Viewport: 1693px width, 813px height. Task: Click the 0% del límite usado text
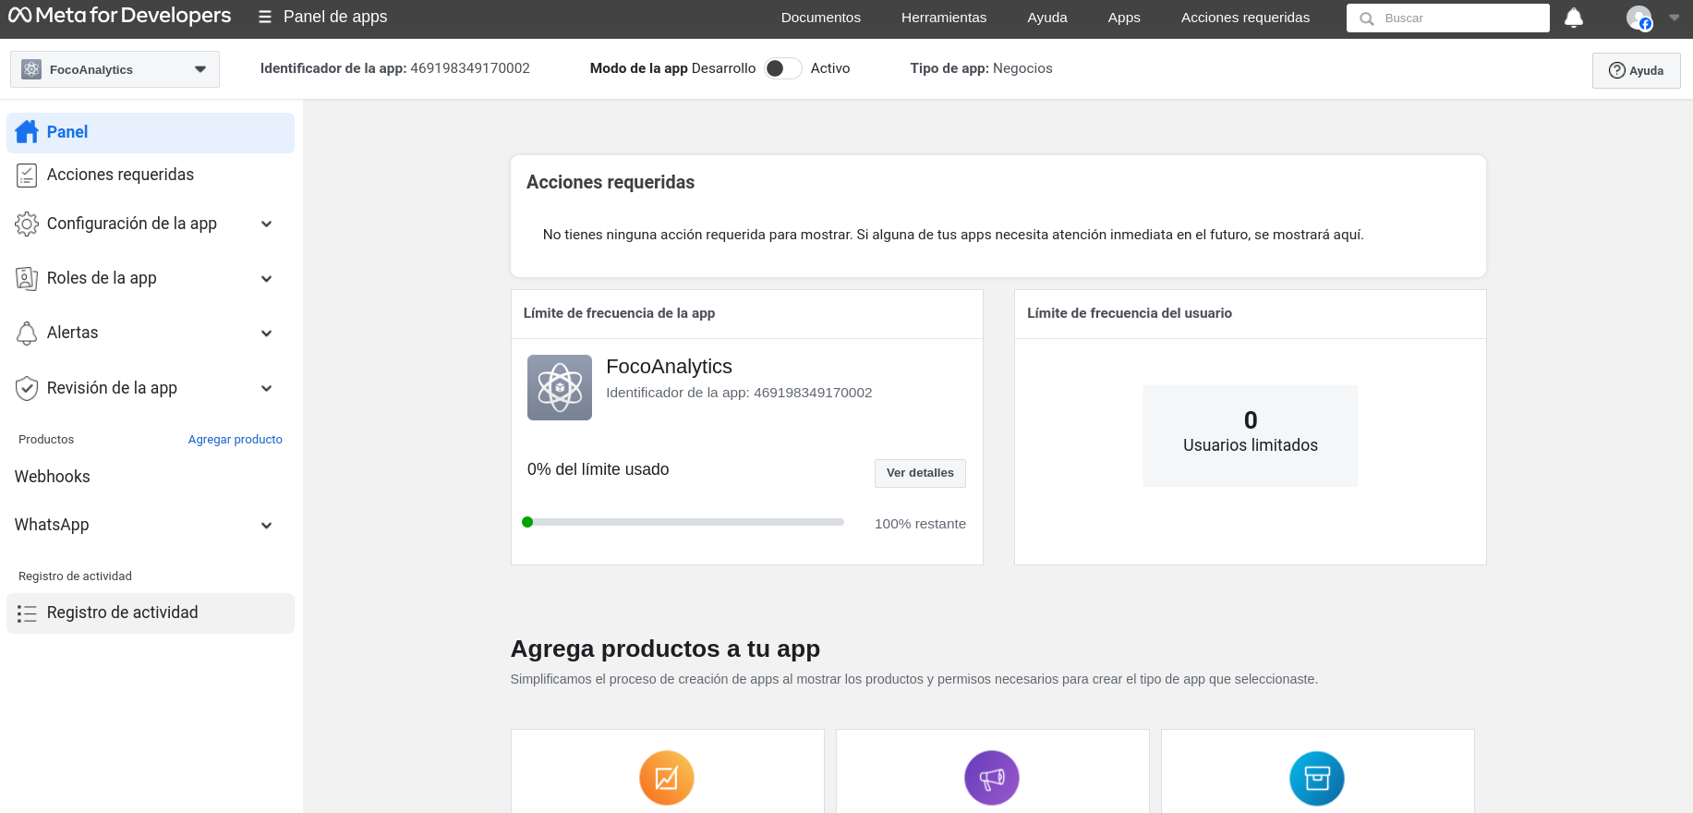coord(599,469)
